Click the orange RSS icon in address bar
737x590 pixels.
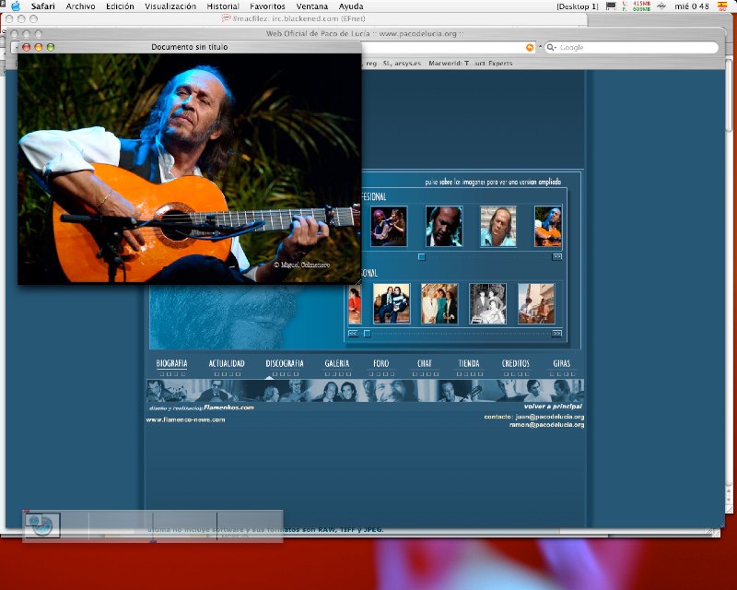pos(530,47)
